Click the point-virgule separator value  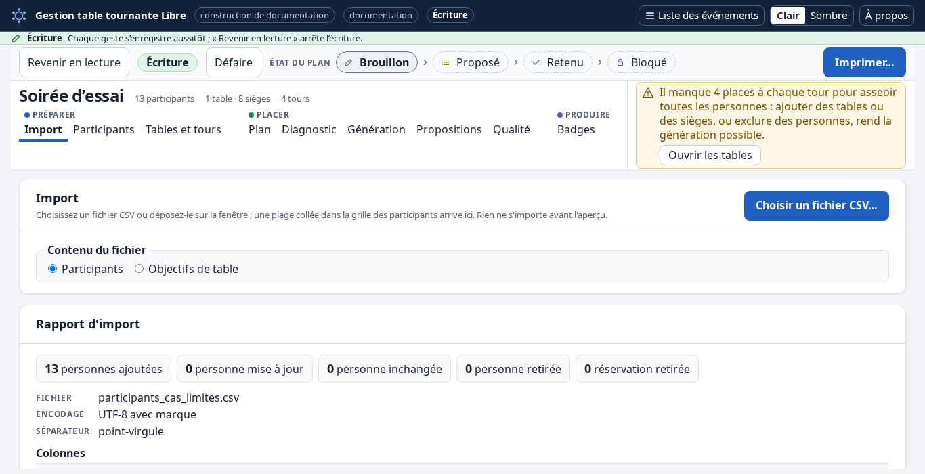[x=131, y=431]
